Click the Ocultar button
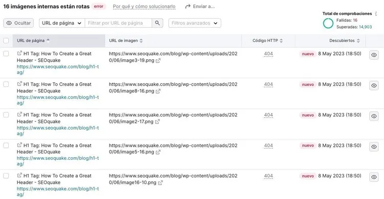 (18, 23)
